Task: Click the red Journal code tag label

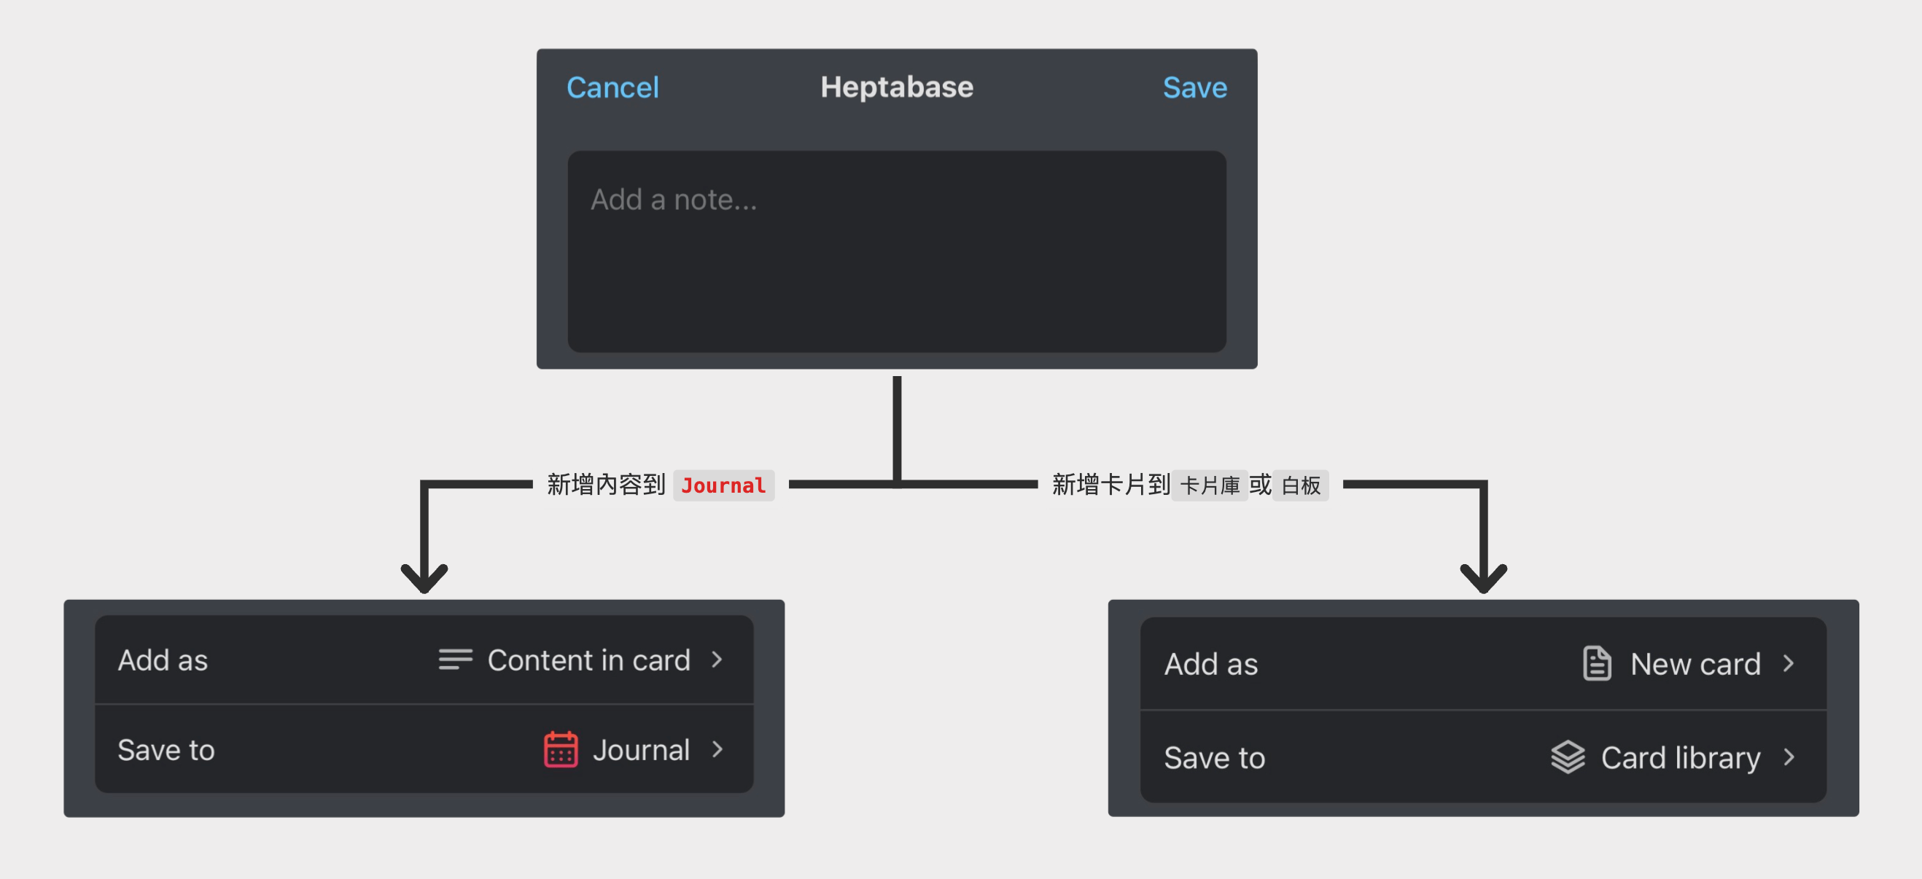Action: [723, 486]
